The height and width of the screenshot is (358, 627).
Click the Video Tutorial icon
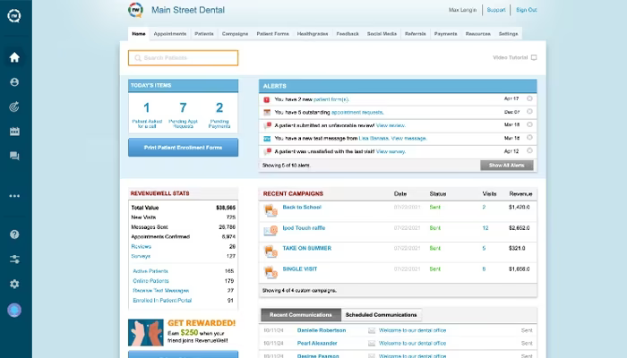pyautogui.click(x=534, y=57)
